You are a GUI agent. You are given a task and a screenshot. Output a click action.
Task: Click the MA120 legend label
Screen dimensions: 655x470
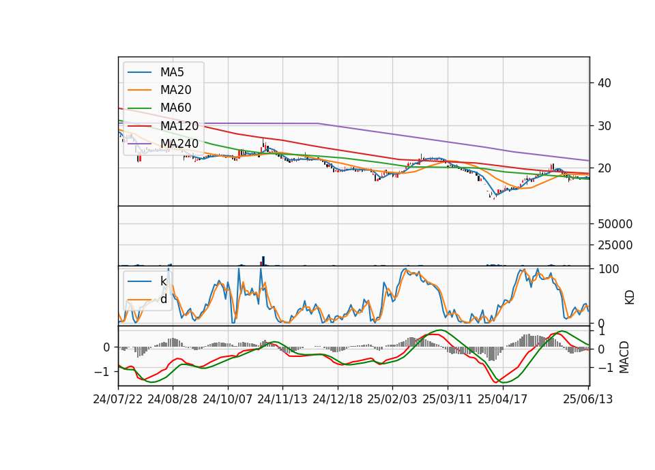tap(179, 126)
